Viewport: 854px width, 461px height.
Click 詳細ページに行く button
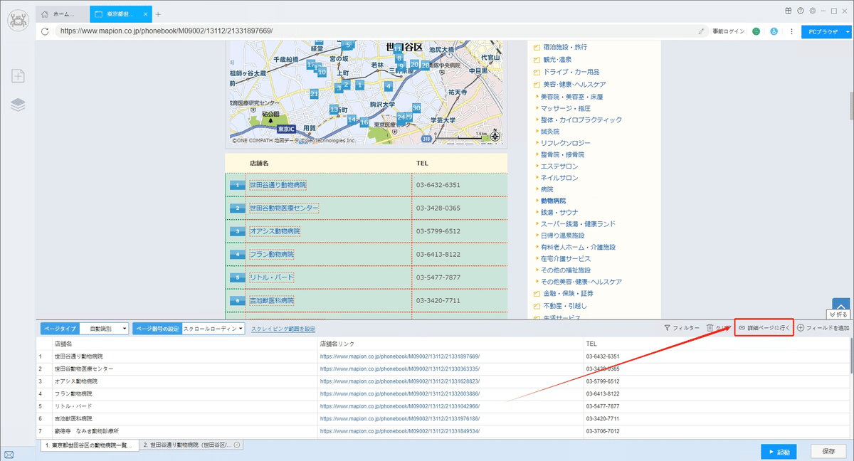click(764, 328)
